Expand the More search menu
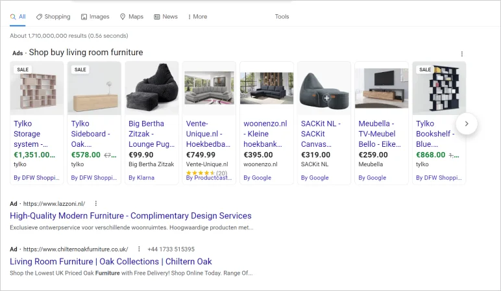Screen dimensions: 501x291 coord(197,17)
